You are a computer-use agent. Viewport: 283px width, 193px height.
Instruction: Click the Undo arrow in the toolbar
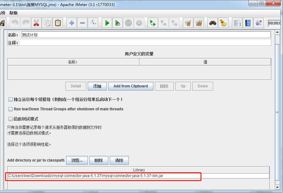[15, 23]
